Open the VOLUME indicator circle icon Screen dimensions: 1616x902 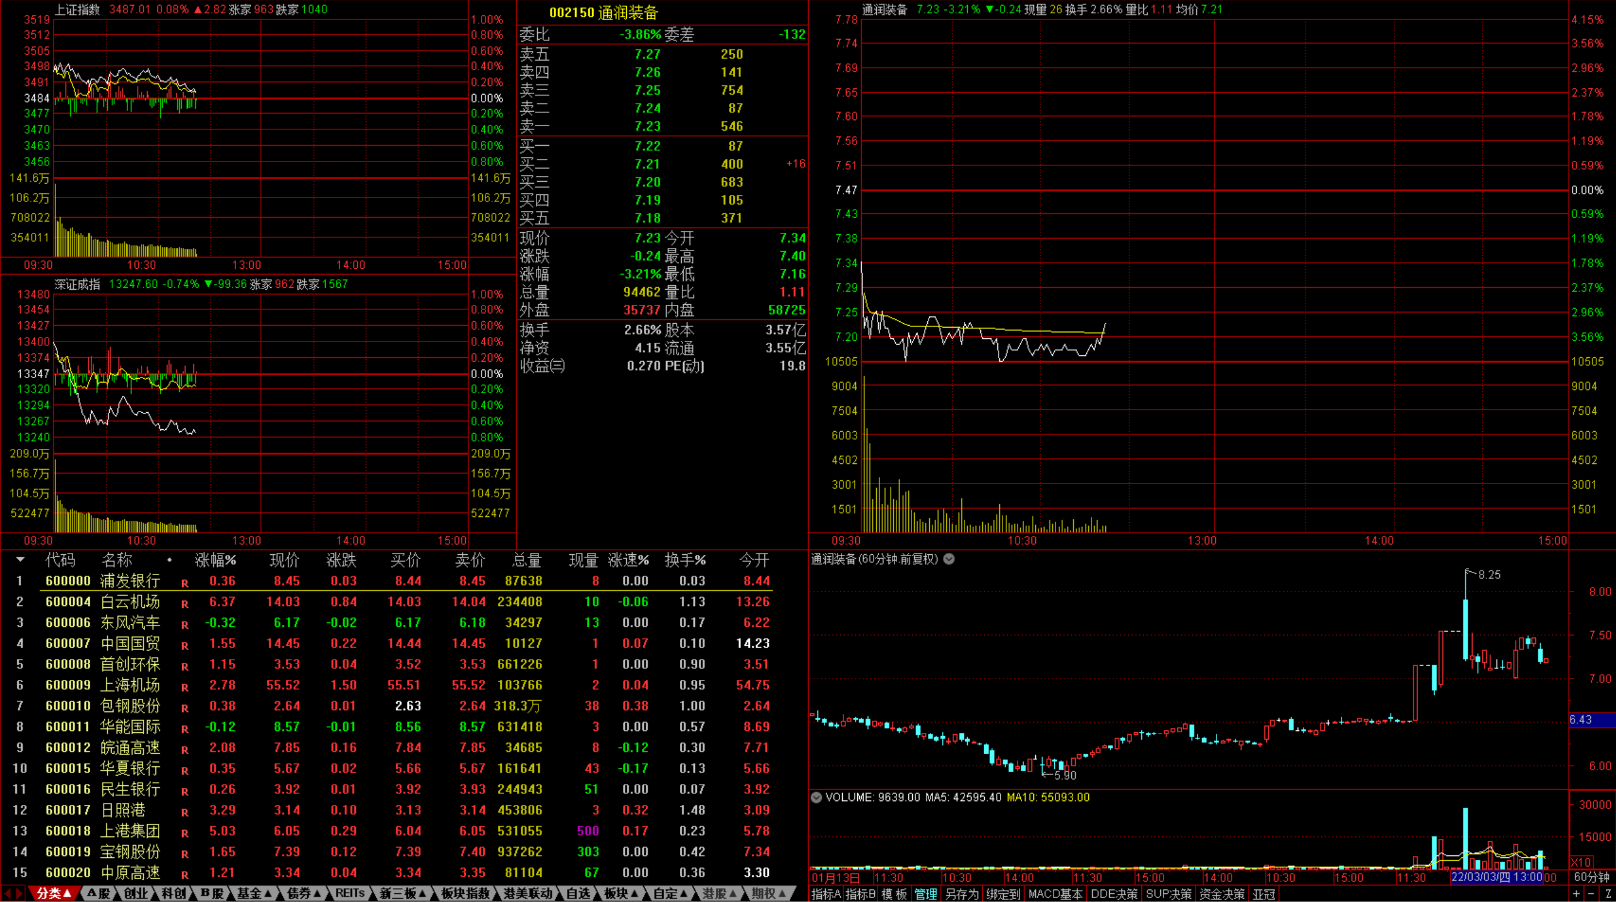pyautogui.click(x=816, y=797)
